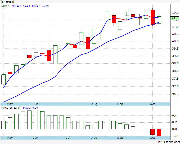Click the 37.5 price axis label
This screenshot has height=144, width=180.
coord(175,79)
